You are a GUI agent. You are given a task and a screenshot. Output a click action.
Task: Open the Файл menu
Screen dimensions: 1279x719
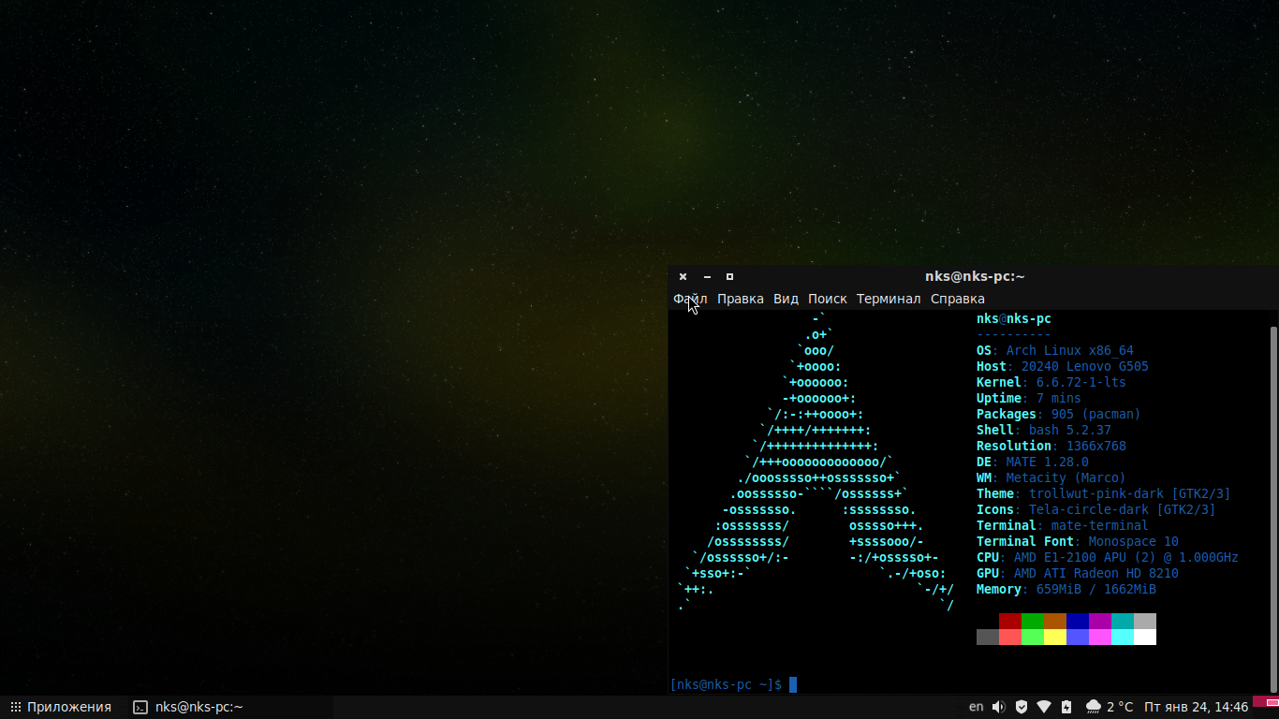(690, 299)
